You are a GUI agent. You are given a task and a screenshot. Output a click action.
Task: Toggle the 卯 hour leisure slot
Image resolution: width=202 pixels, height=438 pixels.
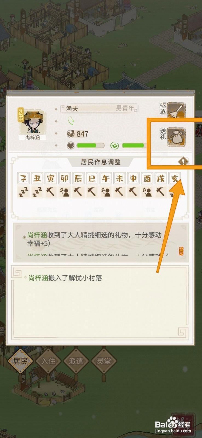(65, 192)
